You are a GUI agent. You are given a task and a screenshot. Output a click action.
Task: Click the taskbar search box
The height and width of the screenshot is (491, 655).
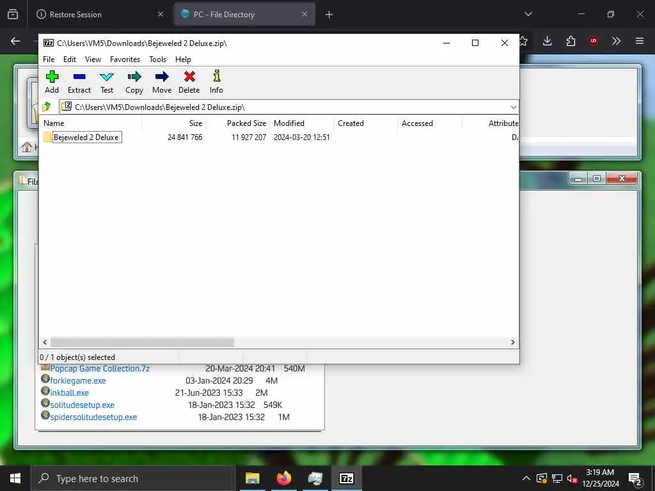click(x=133, y=478)
